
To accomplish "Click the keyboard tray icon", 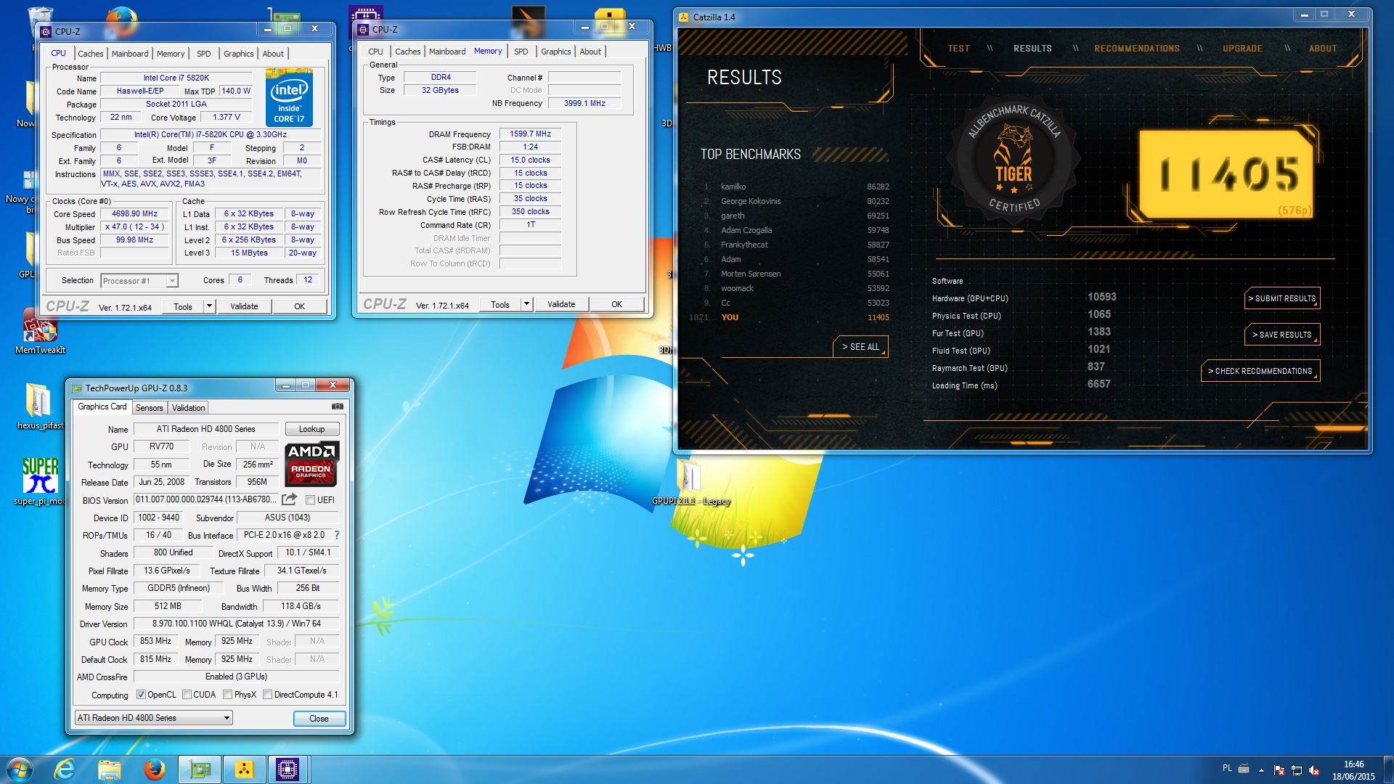I will [1244, 768].
